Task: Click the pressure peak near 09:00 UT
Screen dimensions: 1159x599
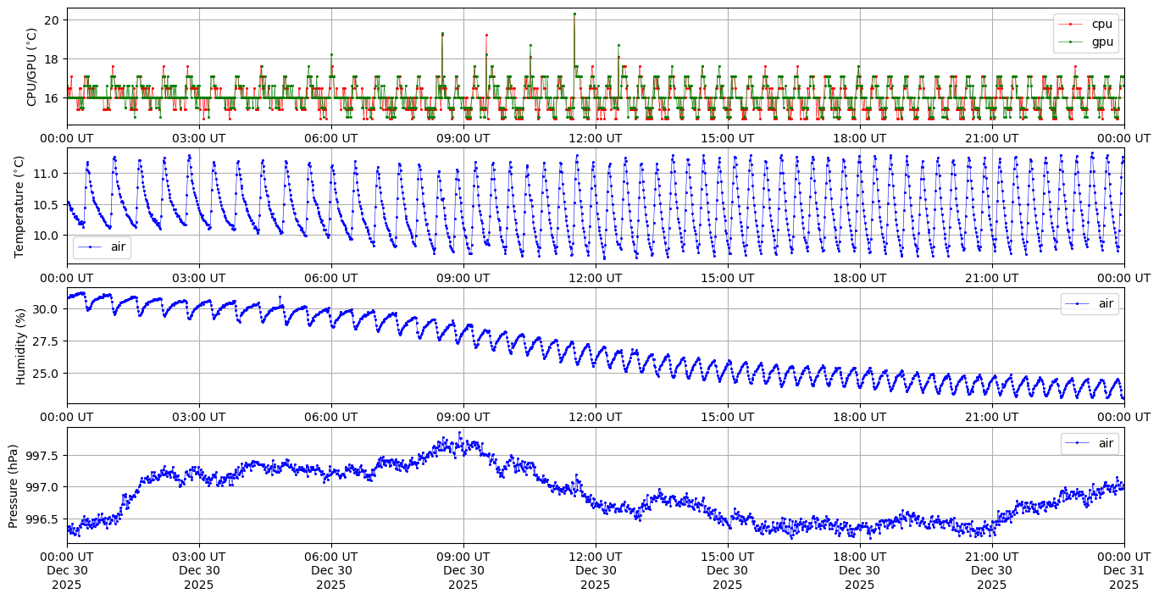Action: tap(460, 433)
